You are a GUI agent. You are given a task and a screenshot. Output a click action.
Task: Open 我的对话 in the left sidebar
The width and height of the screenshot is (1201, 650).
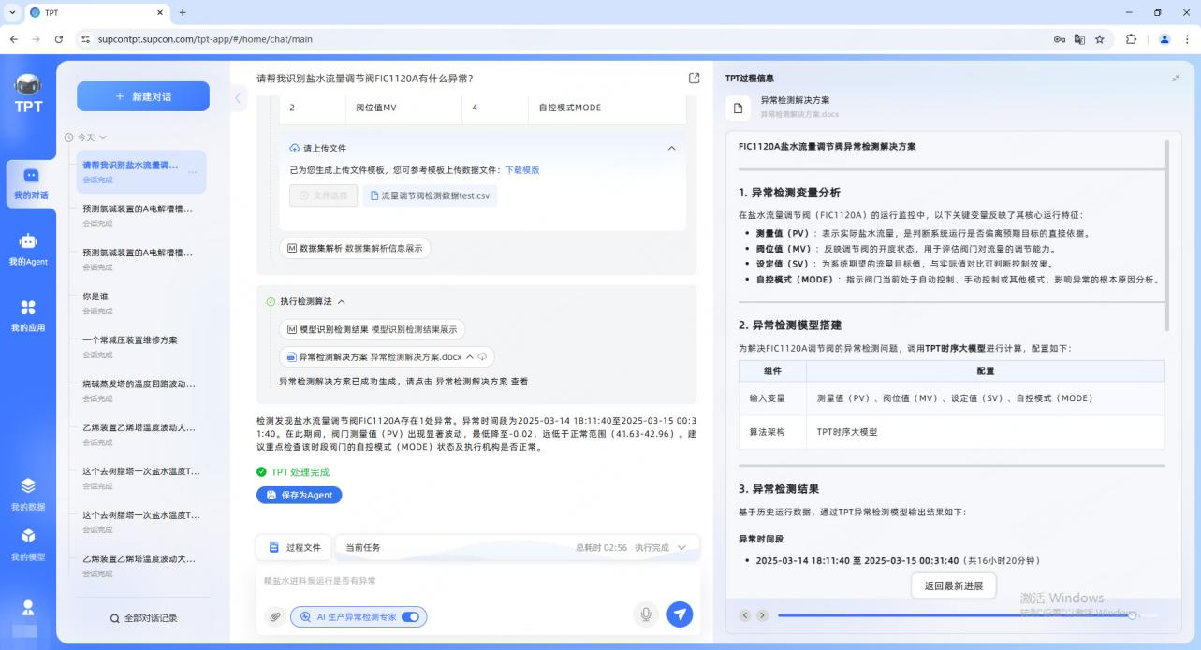coord(31,182)
